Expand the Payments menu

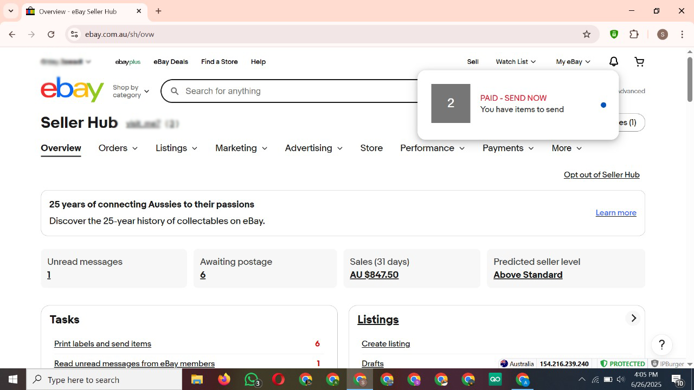pos(508,148)
